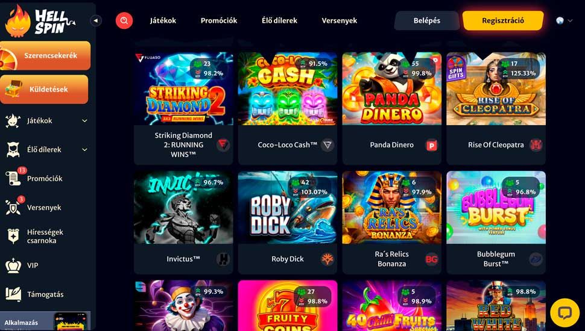
Task: Click the VIP crown icon
Action: click(x=13, y=265)
